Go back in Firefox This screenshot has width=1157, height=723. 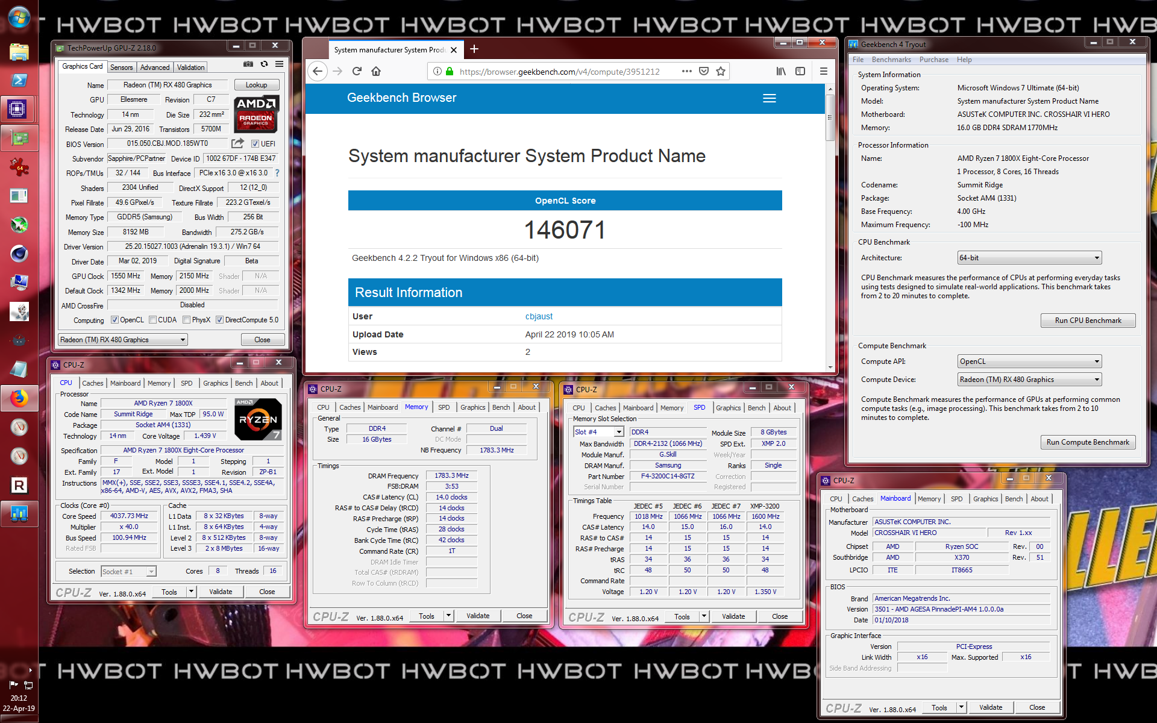click(318, 72)
